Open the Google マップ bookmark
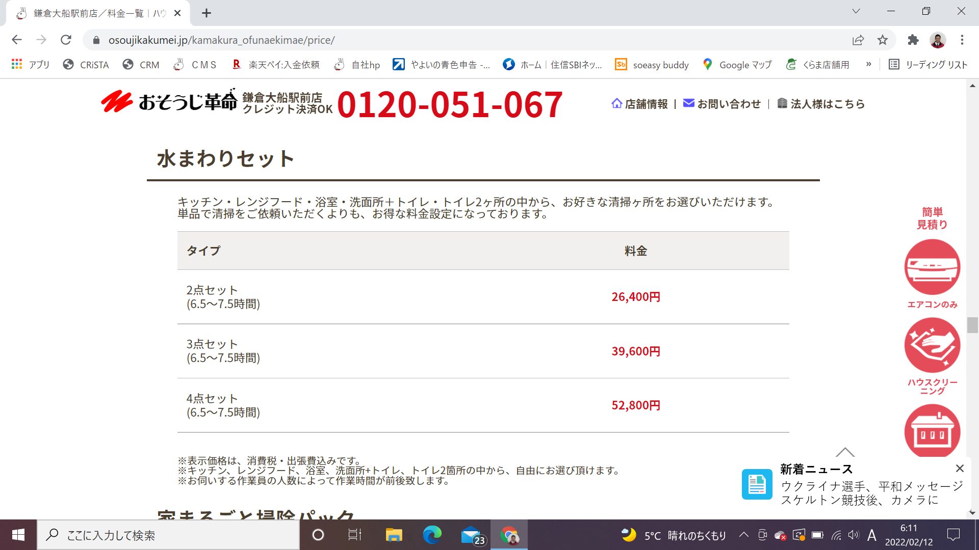 (737, 65)
